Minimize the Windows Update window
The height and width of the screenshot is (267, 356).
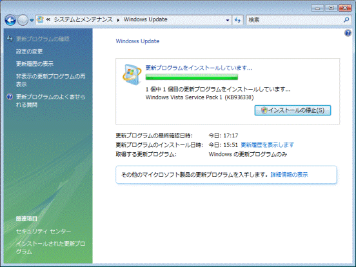click(x=317, y=8)
